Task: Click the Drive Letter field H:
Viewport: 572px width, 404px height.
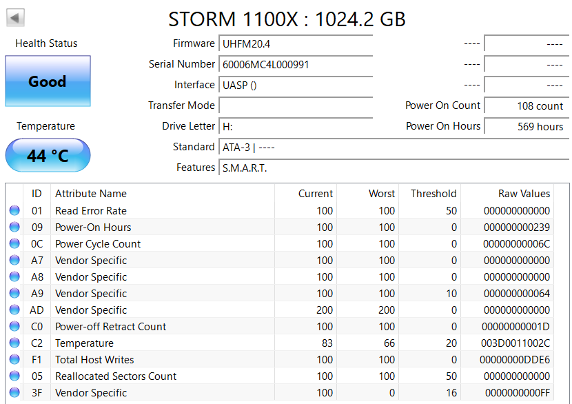Action: pos(296,127)
